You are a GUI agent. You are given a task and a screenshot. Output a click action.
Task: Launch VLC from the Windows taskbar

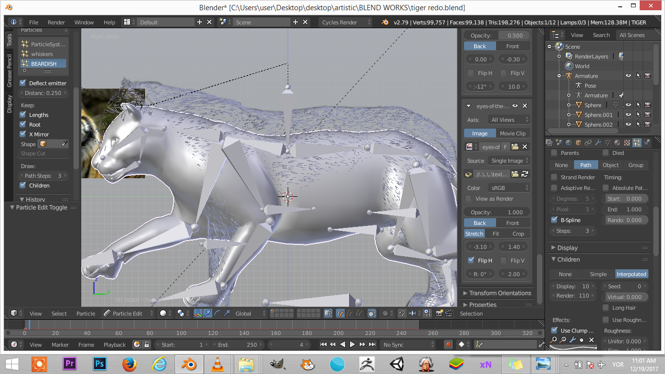tap(218, 363)
